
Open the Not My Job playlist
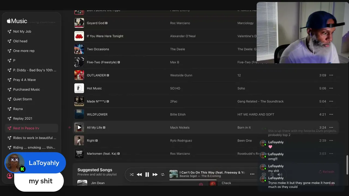[x=32, y=32]
